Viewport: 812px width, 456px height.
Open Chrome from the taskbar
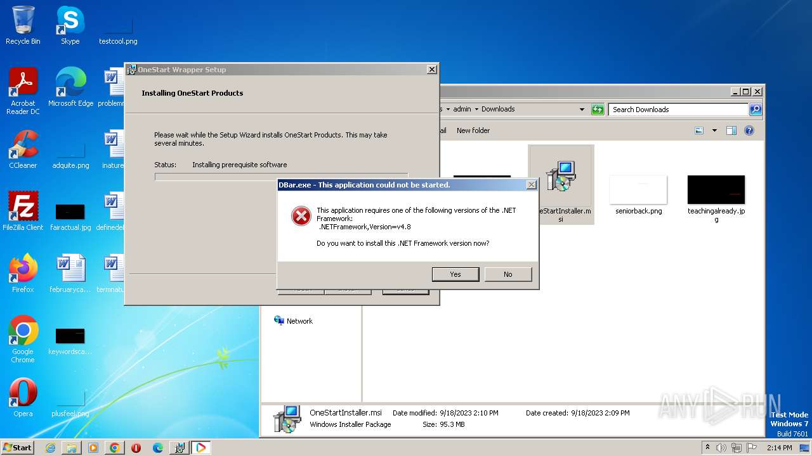(114, 448)
